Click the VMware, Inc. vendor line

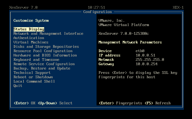(x=112, y=20)
